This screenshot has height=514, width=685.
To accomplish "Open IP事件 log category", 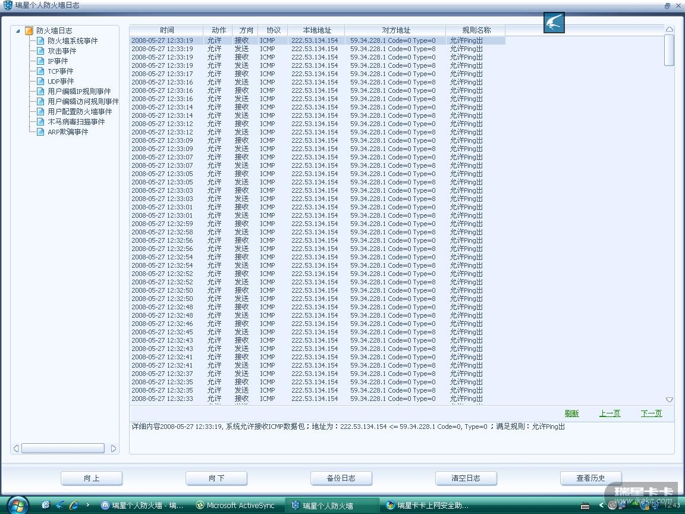I will coord(58,61).
